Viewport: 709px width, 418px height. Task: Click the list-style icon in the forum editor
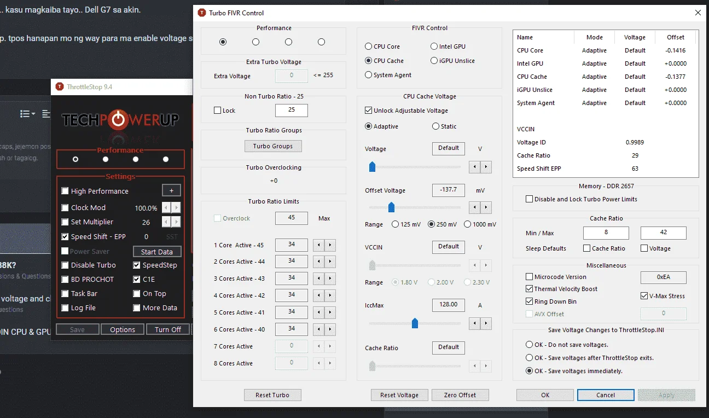pyautogui.click(x=27, y=114)
